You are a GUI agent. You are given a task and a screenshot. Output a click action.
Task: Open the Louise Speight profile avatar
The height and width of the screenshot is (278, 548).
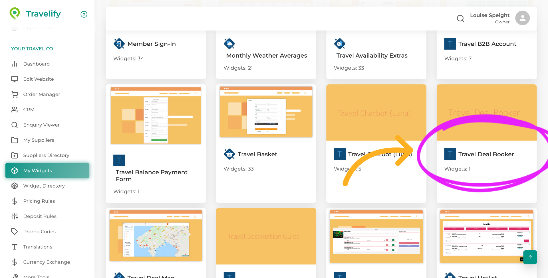(x=522, y=18)
